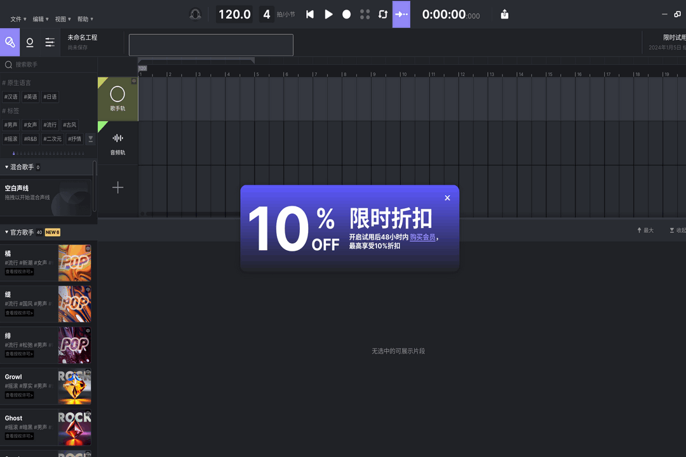This screenshot has width=686, height=457.
Task: Enable the auto-scroll follow playhead toggle
Action: (401, 14)
